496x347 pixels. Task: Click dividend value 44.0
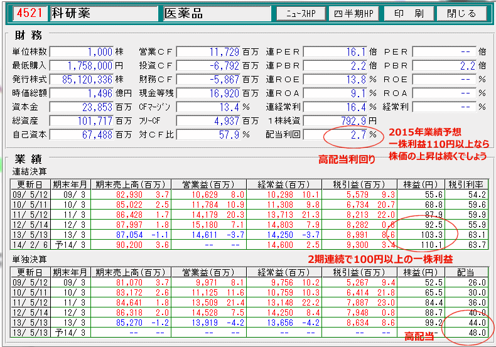[x=477, y=323]
